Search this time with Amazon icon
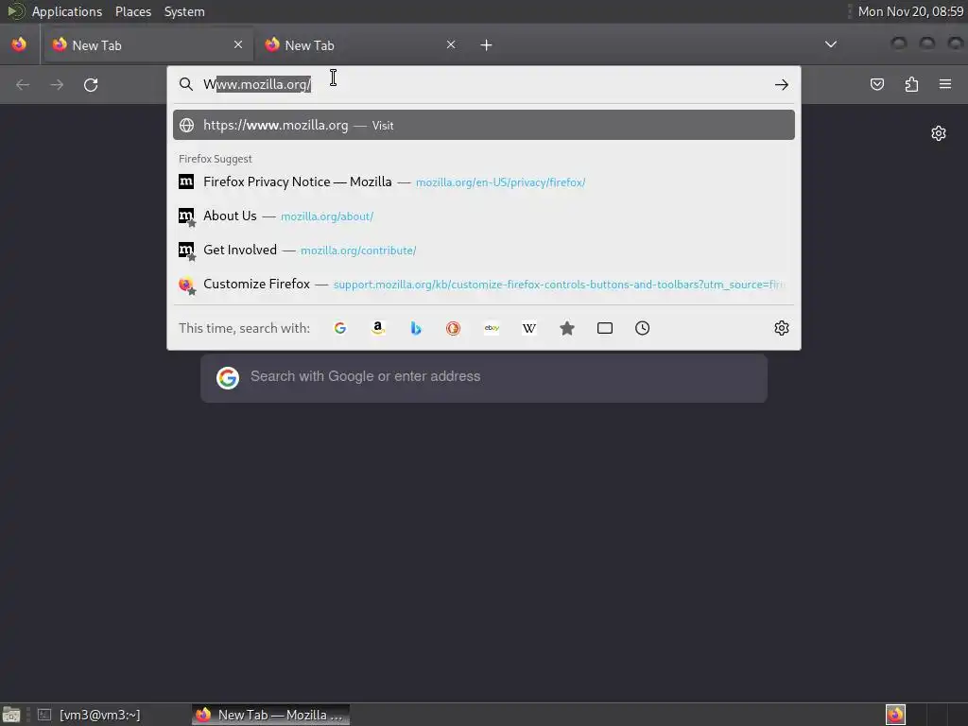 378,328
